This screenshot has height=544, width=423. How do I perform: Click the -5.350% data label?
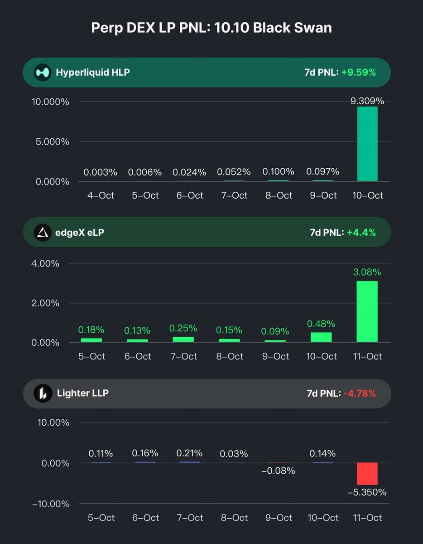tap(367, 492)
